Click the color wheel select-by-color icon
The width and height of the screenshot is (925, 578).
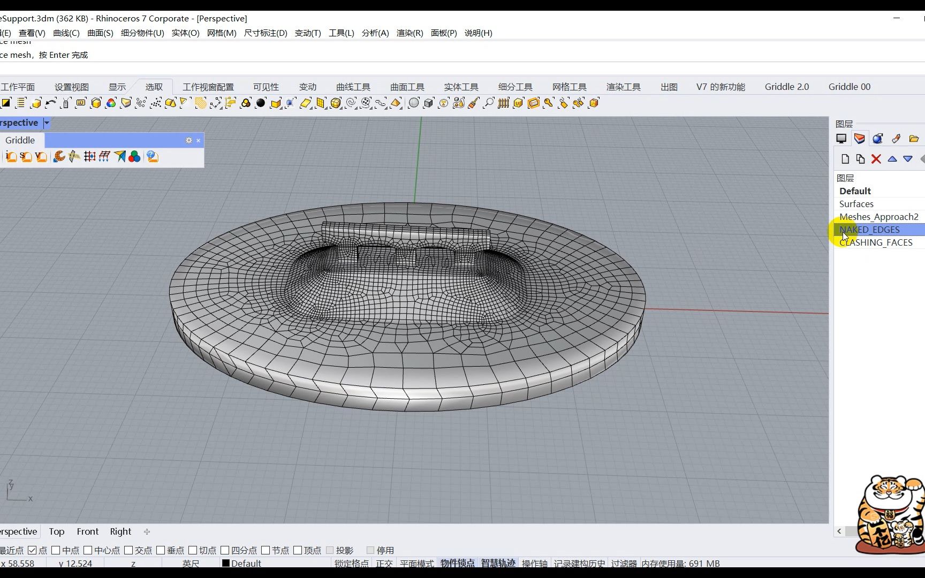[111, 103]
